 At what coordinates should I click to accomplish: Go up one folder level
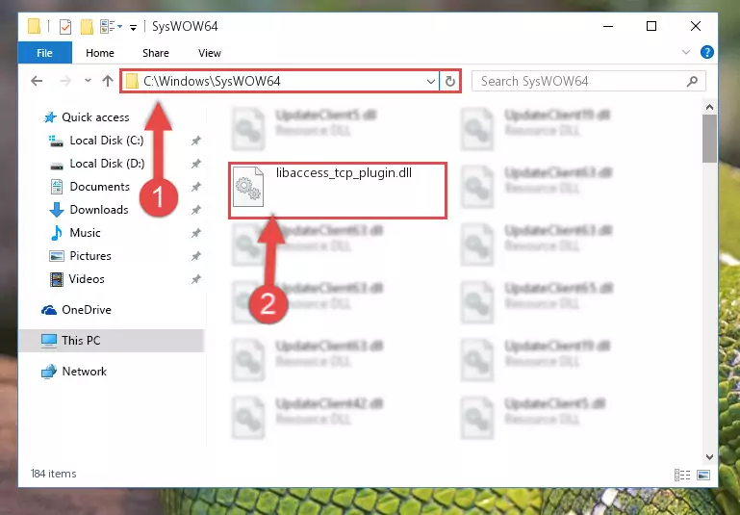tap(108, 81)
